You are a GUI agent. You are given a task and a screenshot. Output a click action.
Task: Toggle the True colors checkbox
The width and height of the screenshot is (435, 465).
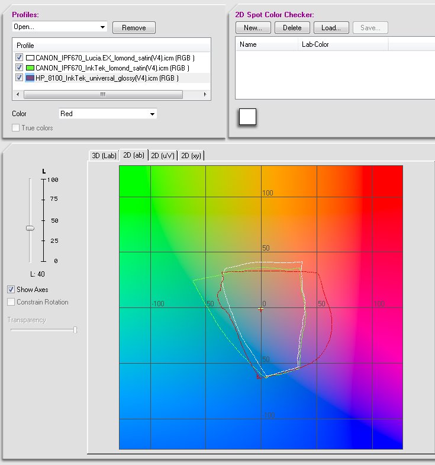tap(16, 128)
